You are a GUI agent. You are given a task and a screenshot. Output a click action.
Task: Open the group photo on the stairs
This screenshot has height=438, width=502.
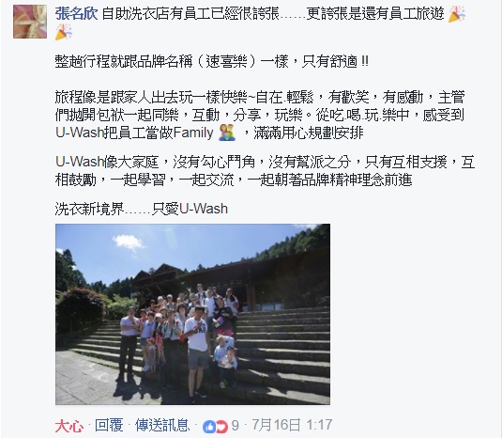(192, 314)
